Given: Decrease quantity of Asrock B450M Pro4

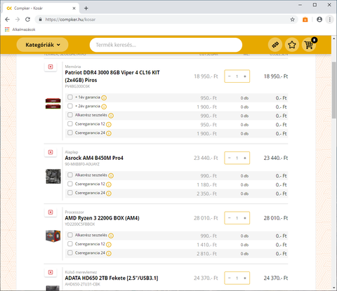Looking at the screenshot, I should click(x=230, y=158).
